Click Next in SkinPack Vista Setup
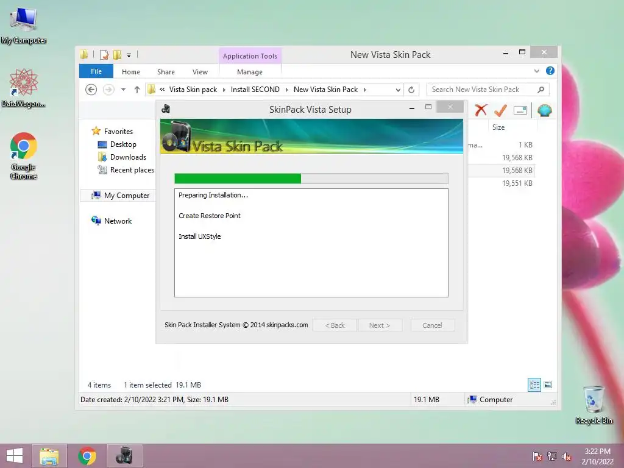624x468 pixels. [x=380, y=325]
